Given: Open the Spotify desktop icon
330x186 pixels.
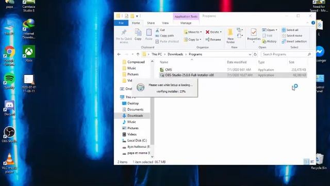Looking at the screenshot, I should point(9,81).
